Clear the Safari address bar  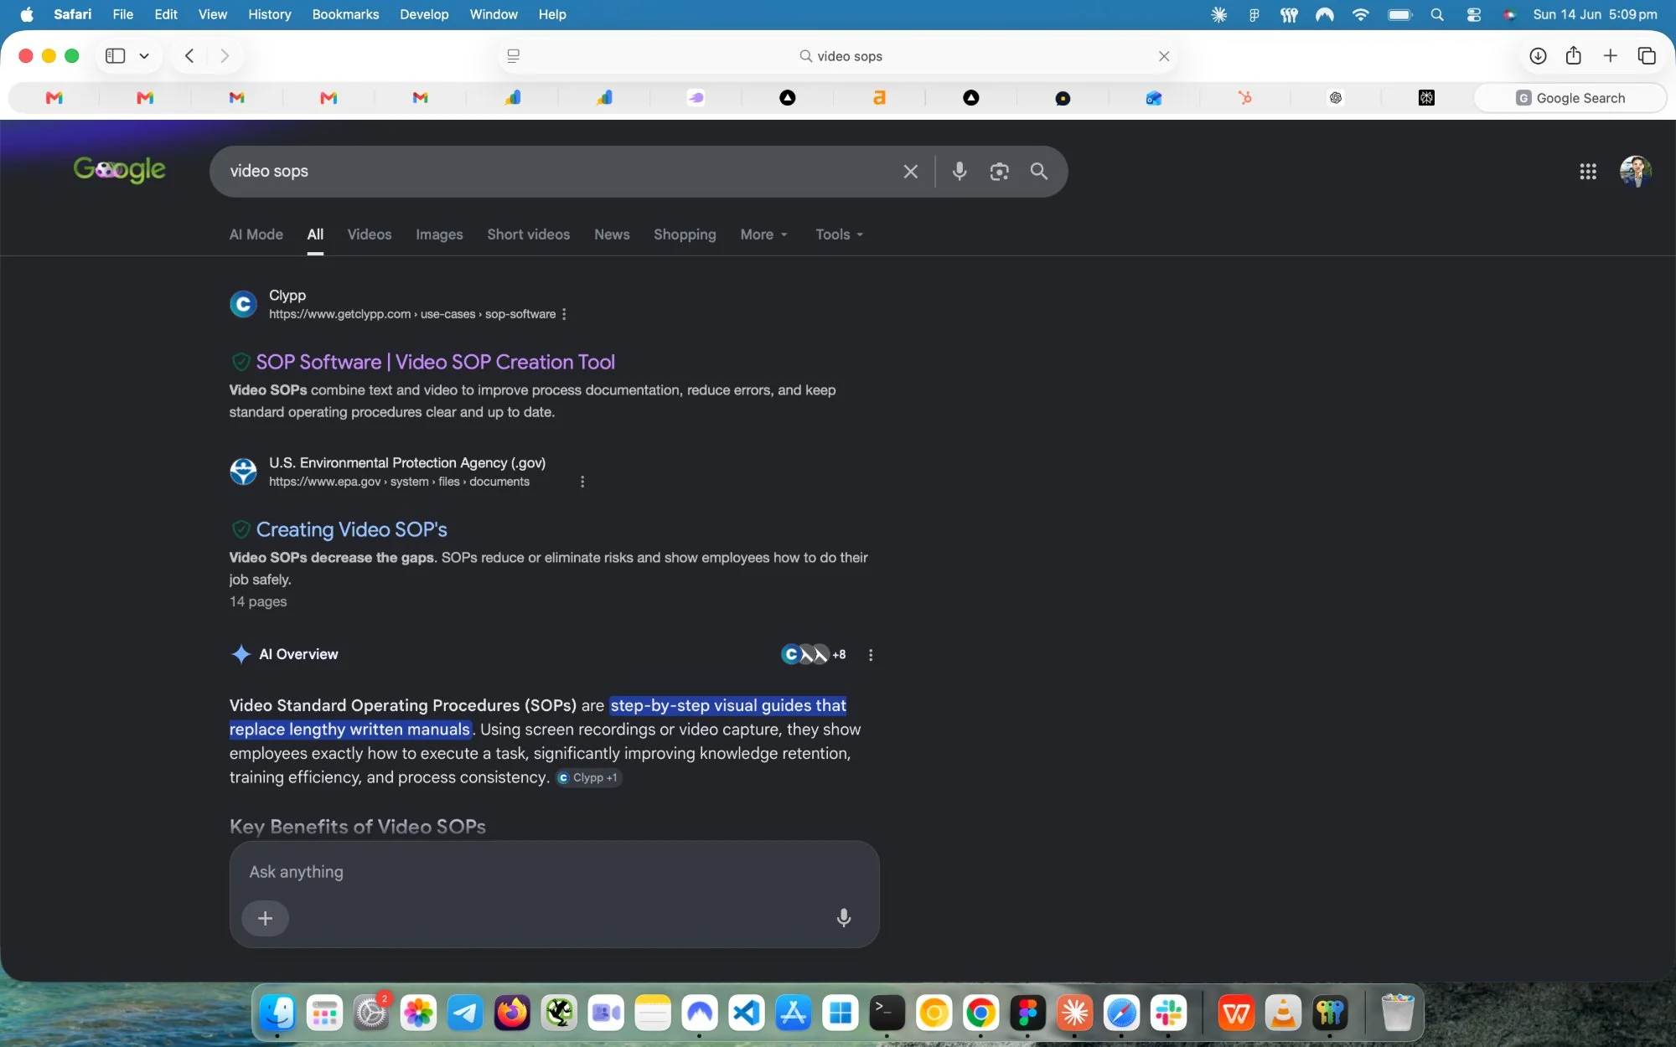point(1164,56)
